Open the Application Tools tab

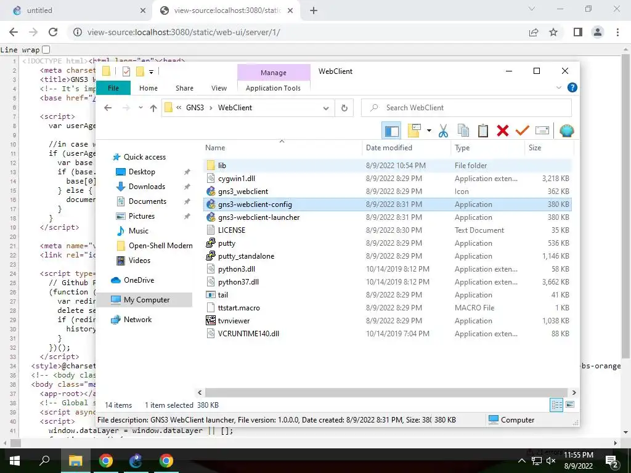[x=273, y=88]
